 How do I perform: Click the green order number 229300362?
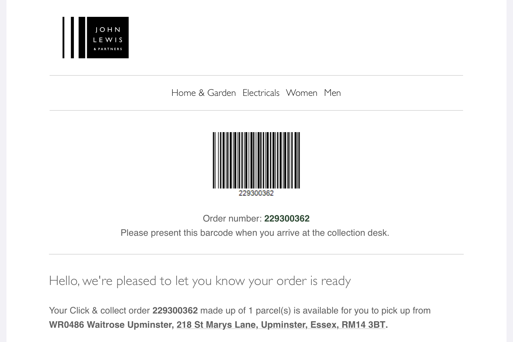(x=287, y=219)
